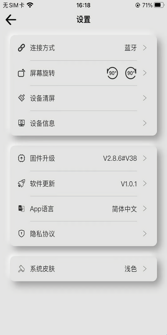The image size is (167, 335).
Task: Change the 浅色 skin setting
Action: [x=131, y=269]
